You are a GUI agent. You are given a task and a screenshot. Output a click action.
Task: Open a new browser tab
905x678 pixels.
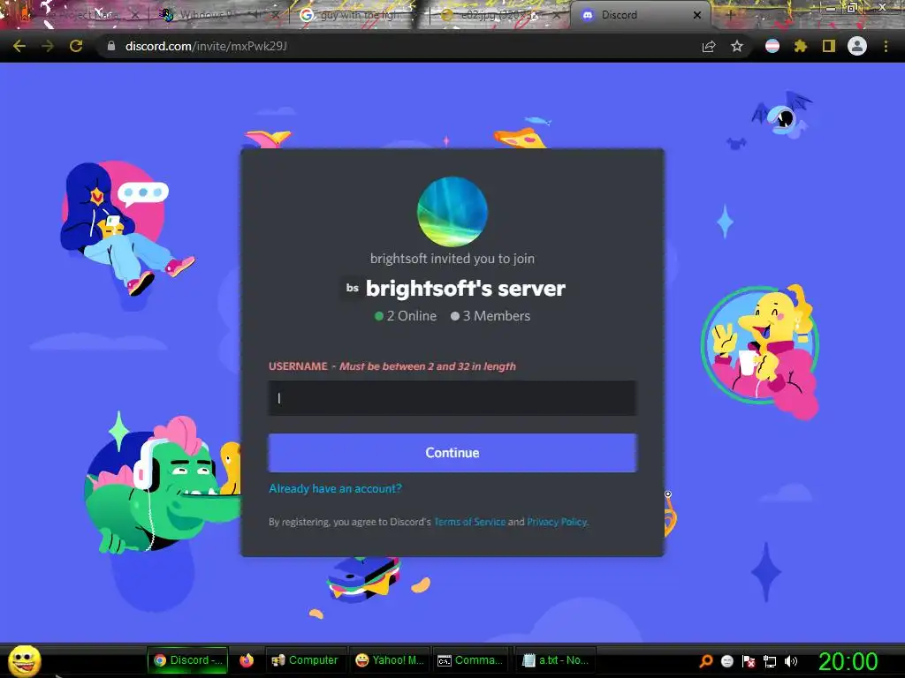click(x=729, y=15)
